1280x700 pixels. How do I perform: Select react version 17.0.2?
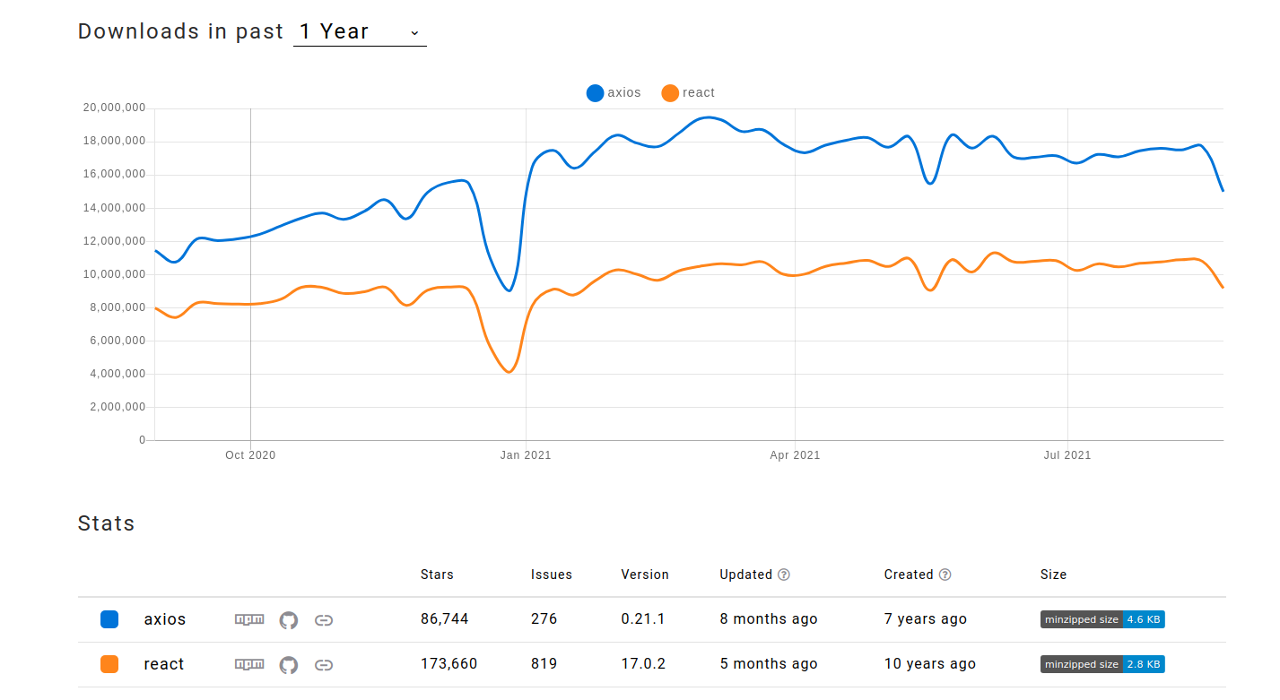(x=643, y=664)
